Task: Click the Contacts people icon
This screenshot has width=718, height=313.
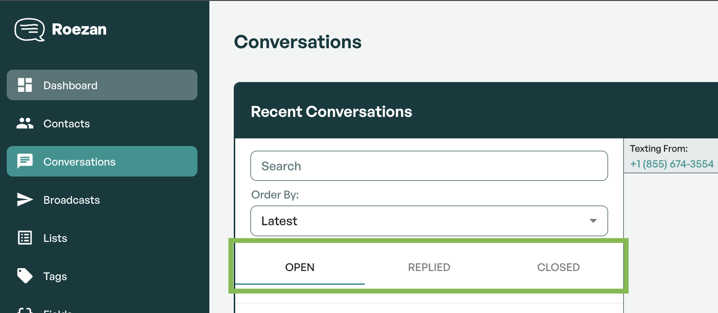Action: coord(25,124)
